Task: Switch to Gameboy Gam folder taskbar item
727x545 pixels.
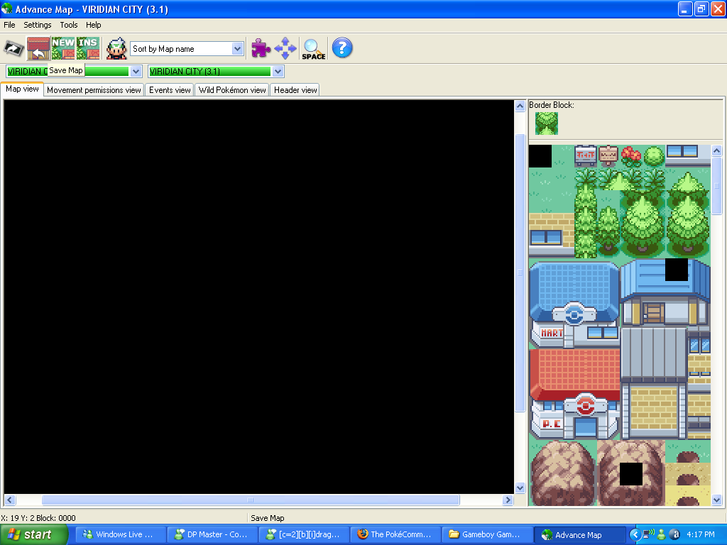Action: point(487,535)
